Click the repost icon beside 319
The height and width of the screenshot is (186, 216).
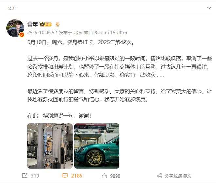(x=25, y=176)
